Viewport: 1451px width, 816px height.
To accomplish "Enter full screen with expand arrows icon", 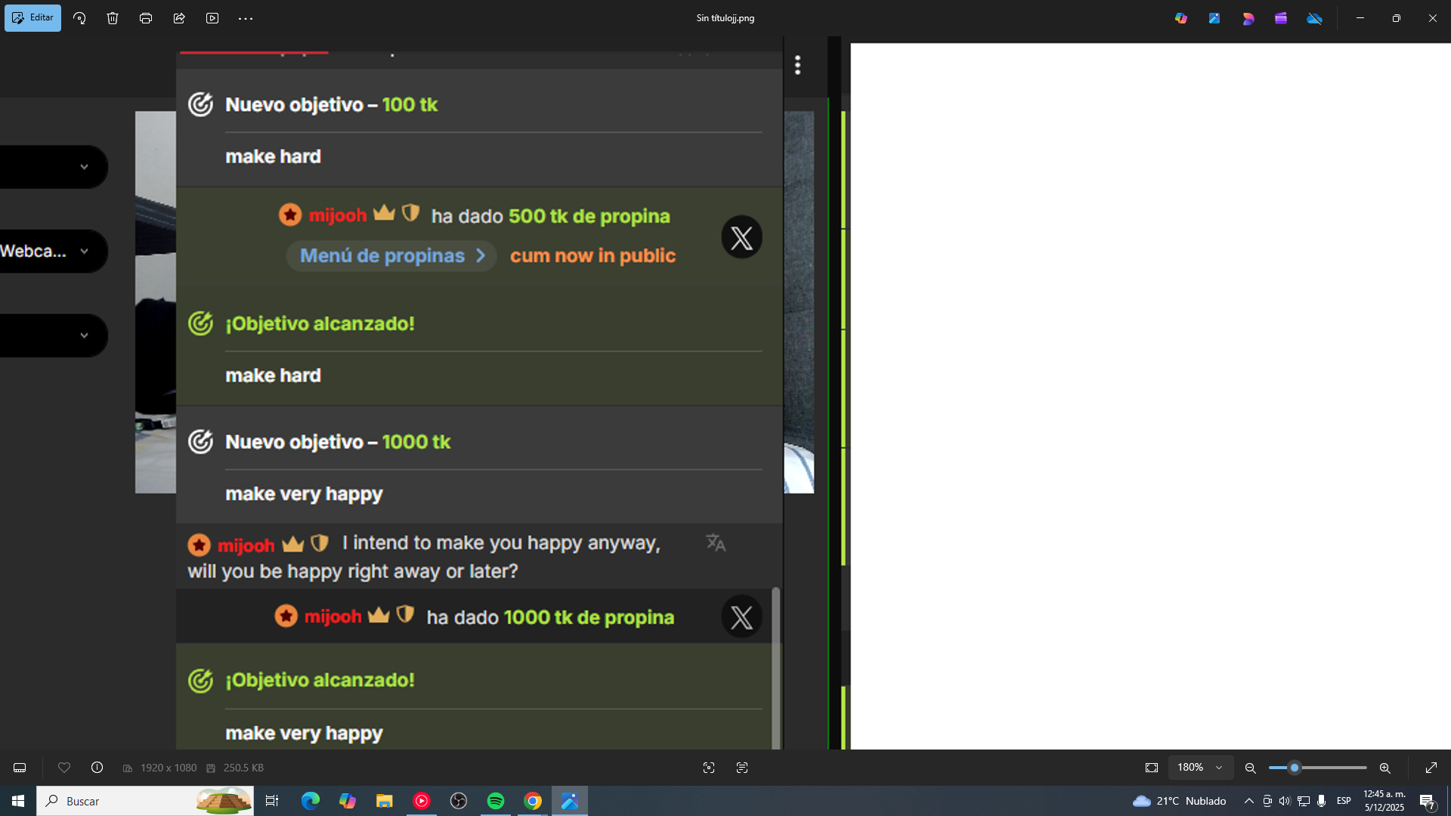I will pos(1431,768).
